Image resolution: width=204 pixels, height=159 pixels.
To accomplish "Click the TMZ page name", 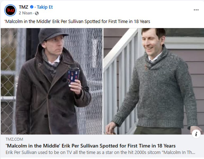I will click(24, 7).
